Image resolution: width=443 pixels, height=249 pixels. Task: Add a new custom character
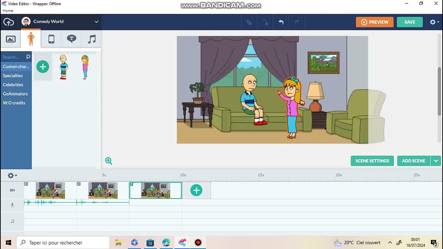point(43,67)
